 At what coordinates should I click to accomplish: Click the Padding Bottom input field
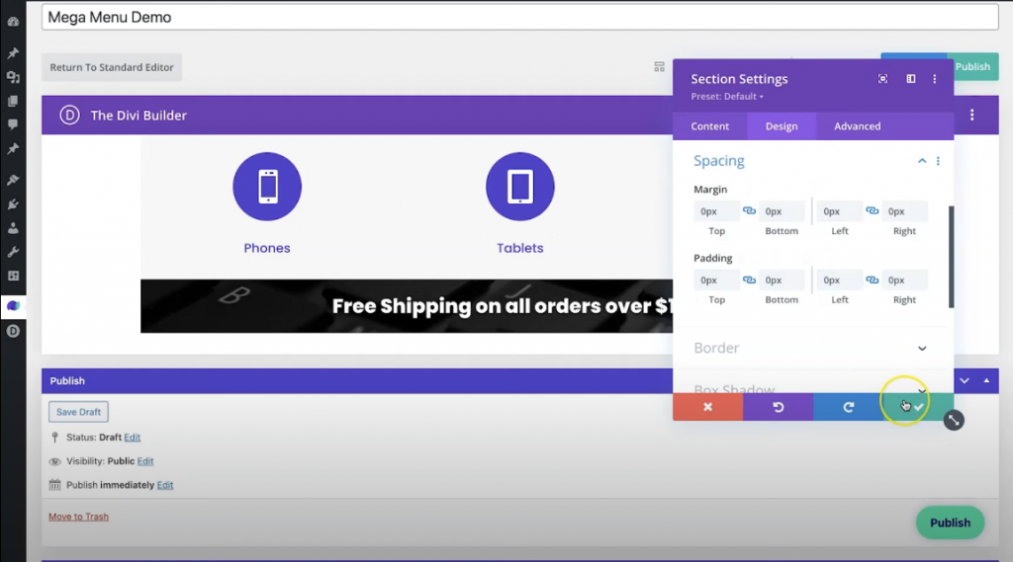(782, 281)
